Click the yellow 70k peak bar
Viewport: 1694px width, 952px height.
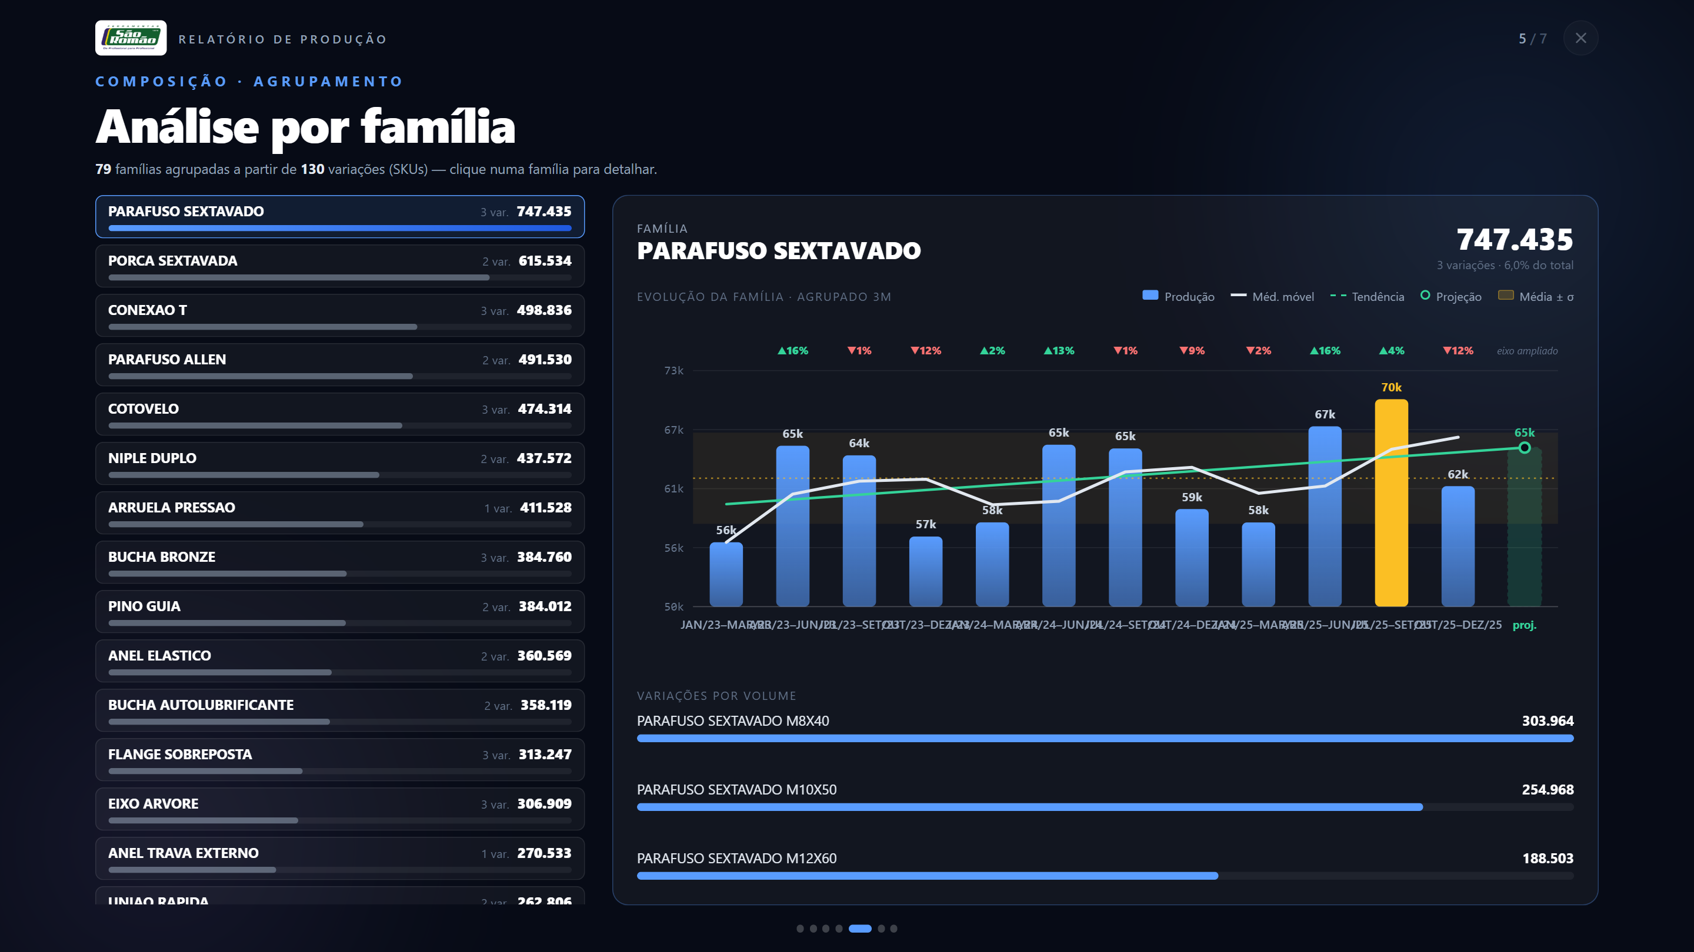(1391, 502)
